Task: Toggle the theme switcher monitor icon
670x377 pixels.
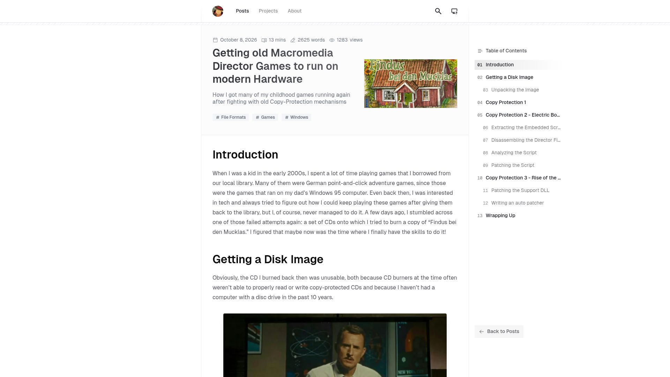Action: click(x=454, y=11)
